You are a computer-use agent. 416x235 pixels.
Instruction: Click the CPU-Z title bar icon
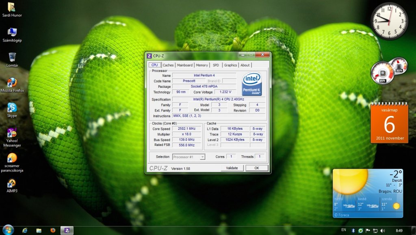[x=149, y=56]
